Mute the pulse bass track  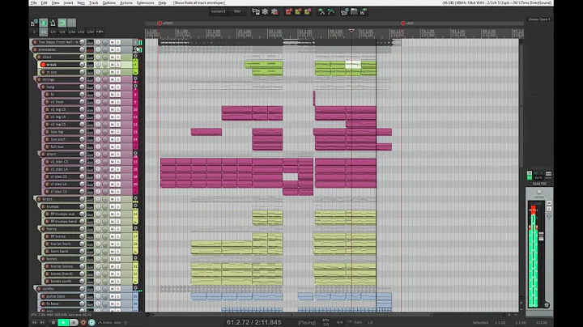tap(112, 296)
